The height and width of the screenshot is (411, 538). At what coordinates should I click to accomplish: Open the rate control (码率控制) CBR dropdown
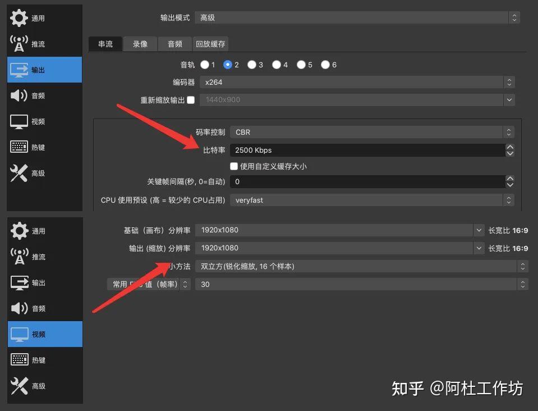tap(373, 132)
